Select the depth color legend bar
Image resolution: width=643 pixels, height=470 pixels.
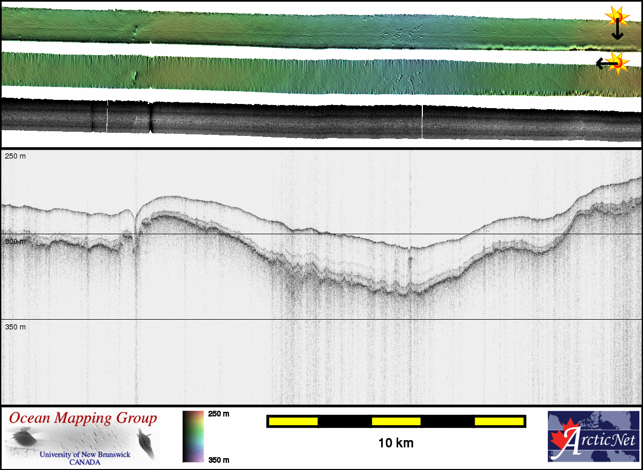193,437
